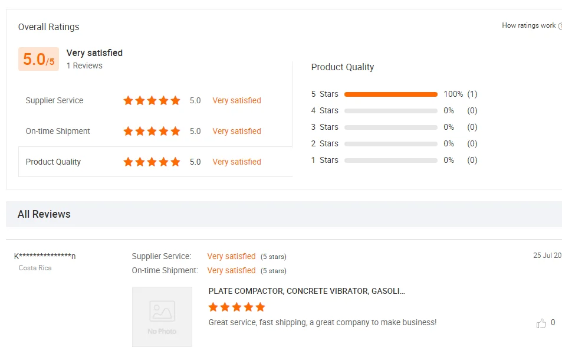
Task: Open the How ratings work link
Action: [x=528, y=26]
